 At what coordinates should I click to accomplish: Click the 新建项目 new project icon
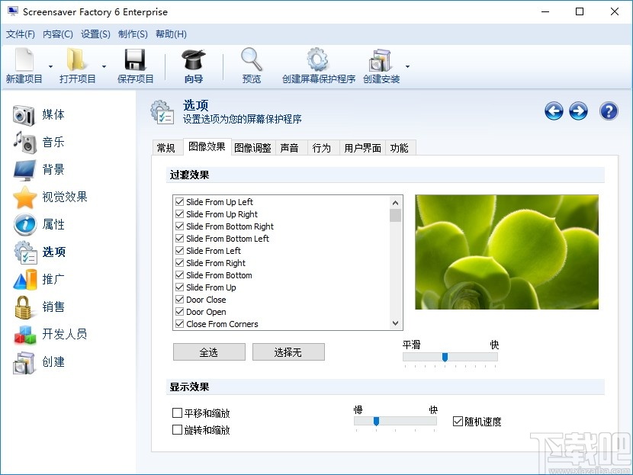click(x=24, y=59)
